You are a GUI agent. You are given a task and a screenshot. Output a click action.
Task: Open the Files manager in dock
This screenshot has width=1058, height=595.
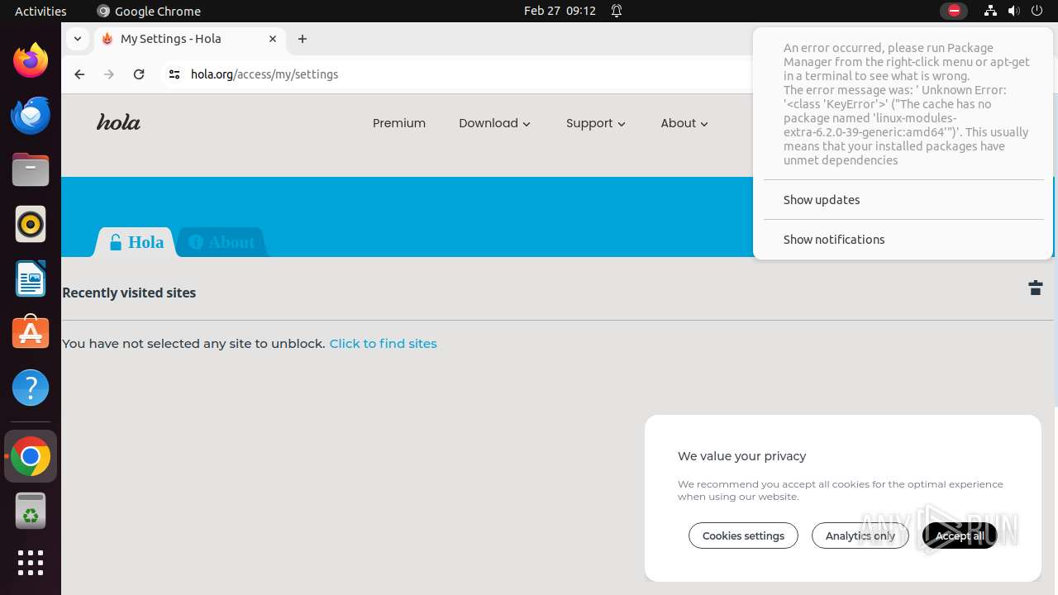pyautogui.click(x=31, y=169)
